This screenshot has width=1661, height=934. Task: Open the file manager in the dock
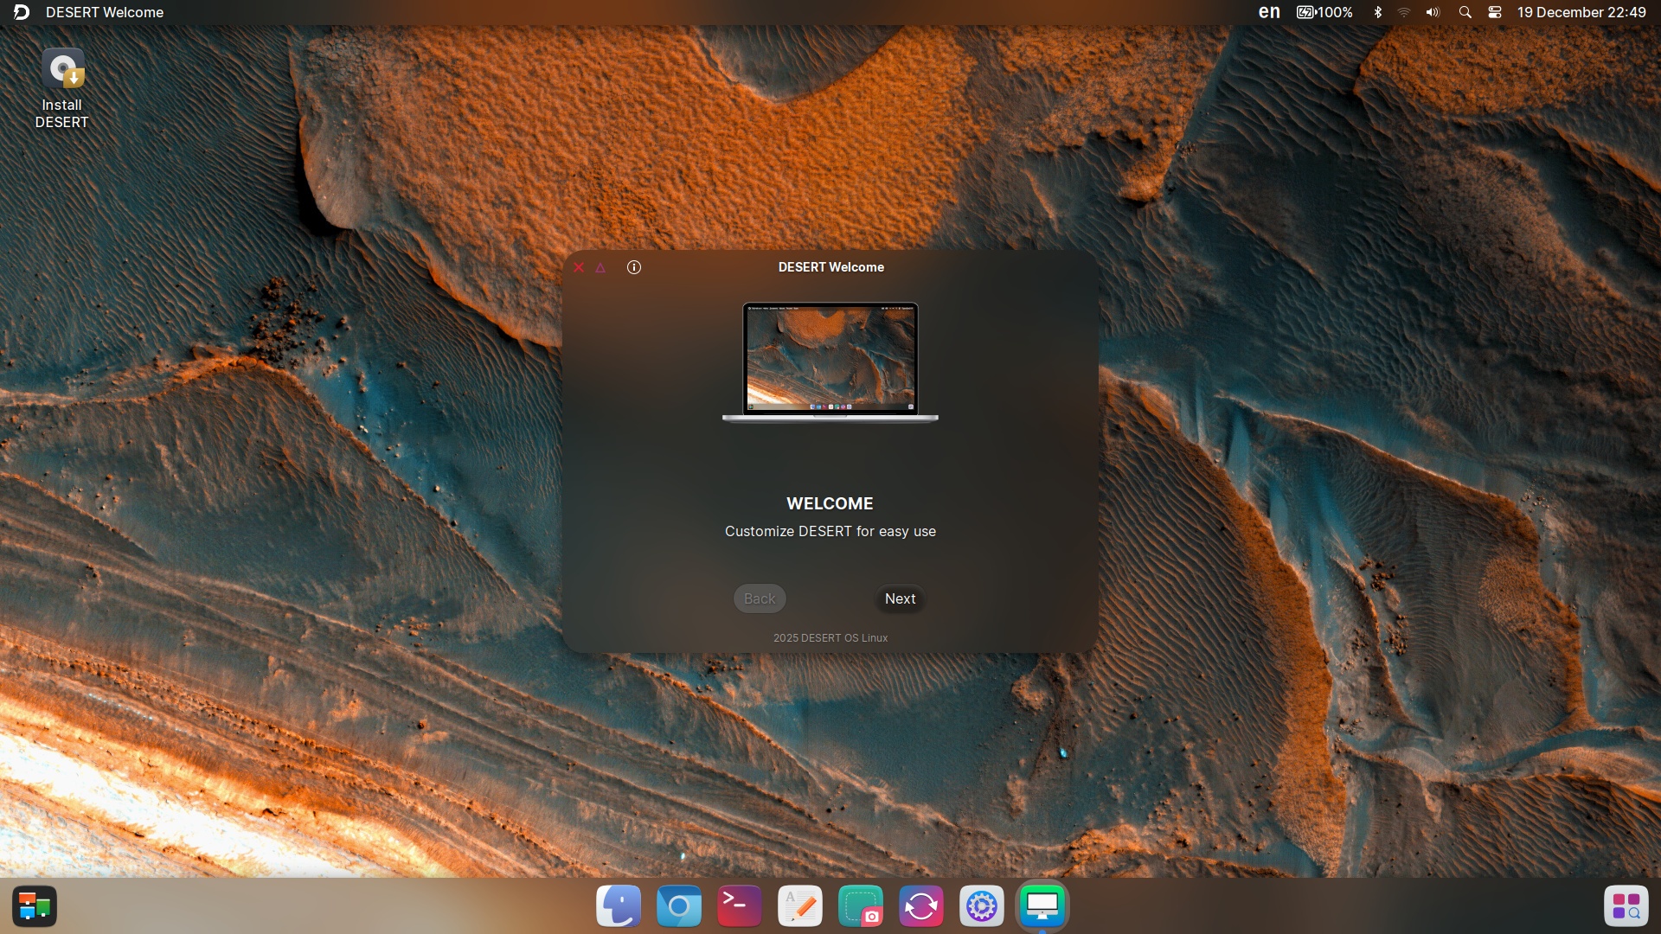[619, 906]
